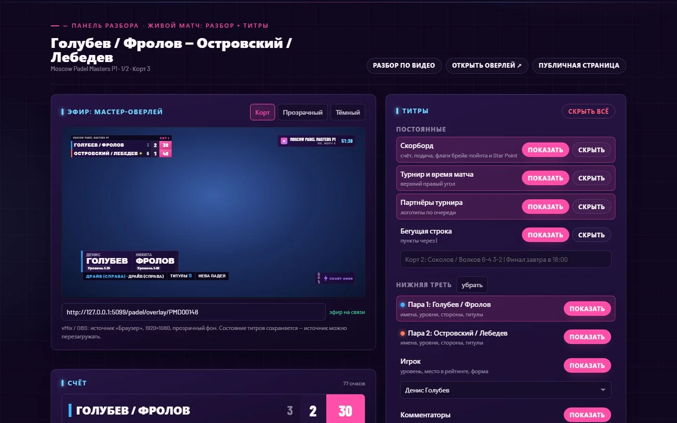Show 'Турнир и время матча' title

click(545, 178)
